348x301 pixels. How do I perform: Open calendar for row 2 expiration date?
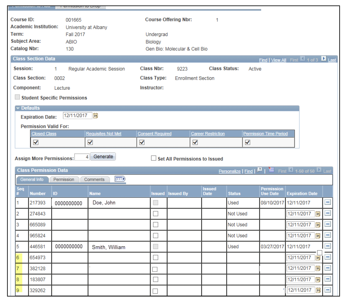click(318, 214)
